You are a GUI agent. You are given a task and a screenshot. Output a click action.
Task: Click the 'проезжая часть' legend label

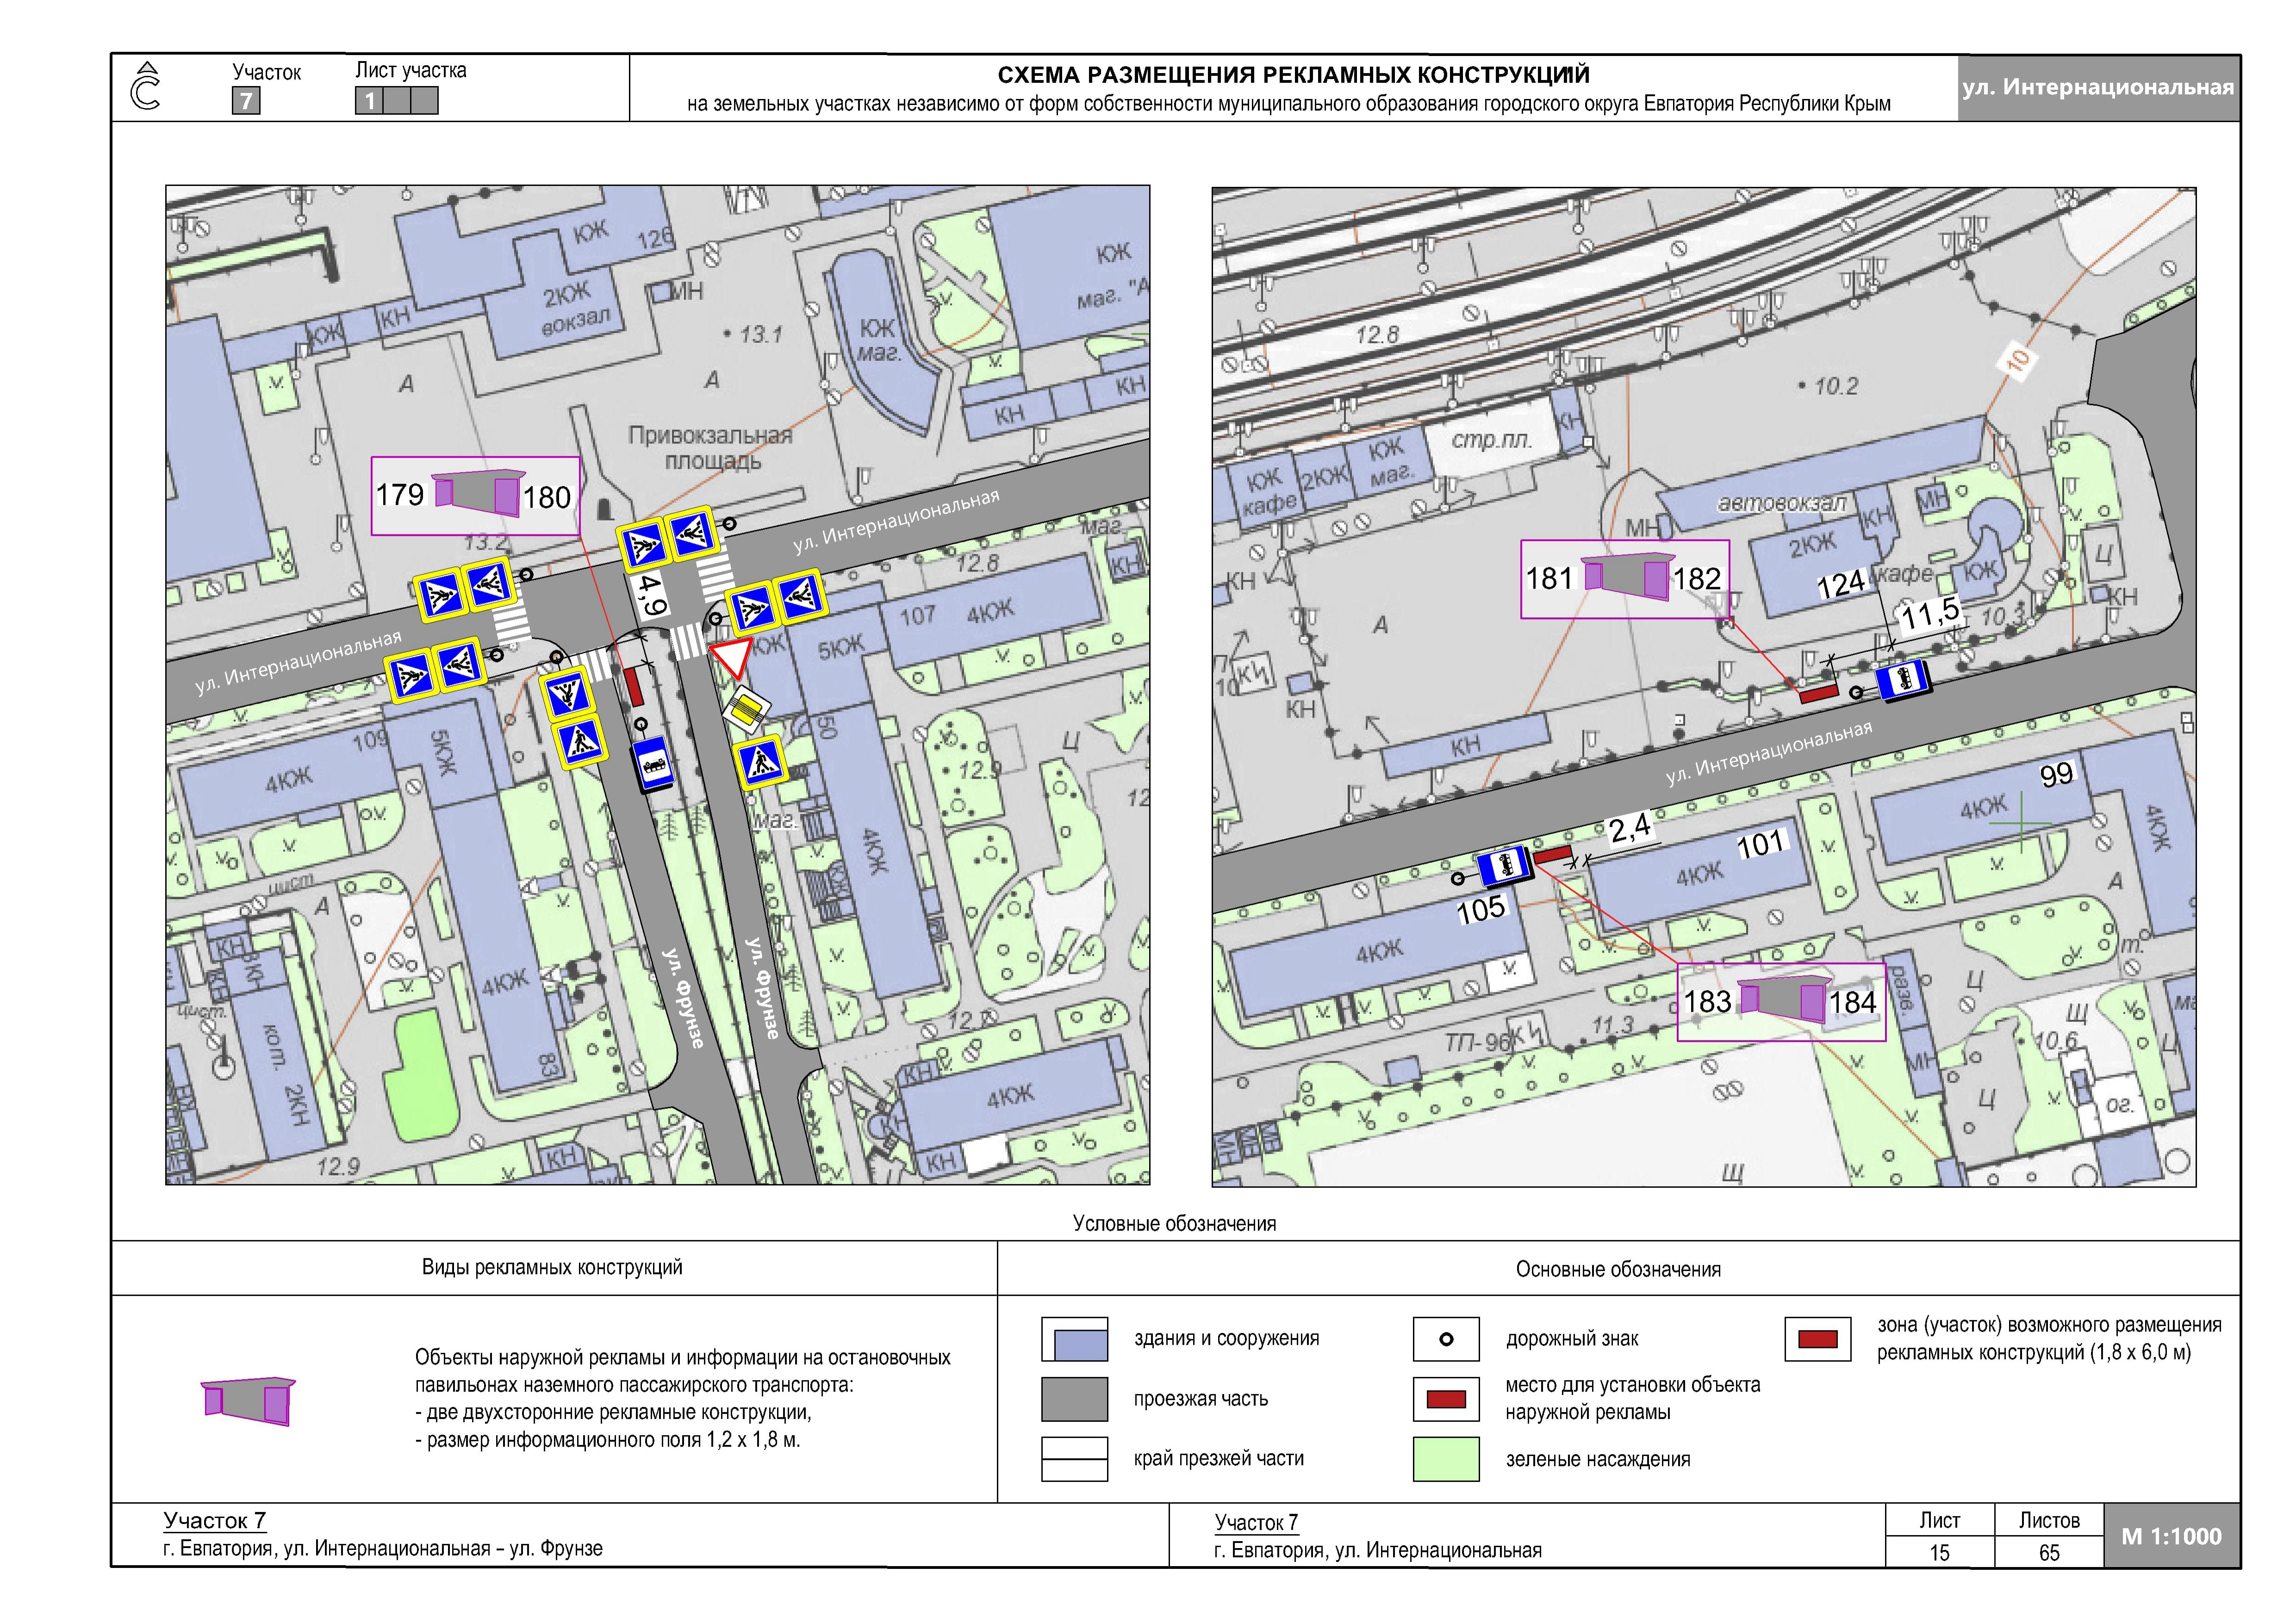[1201, 1399]
